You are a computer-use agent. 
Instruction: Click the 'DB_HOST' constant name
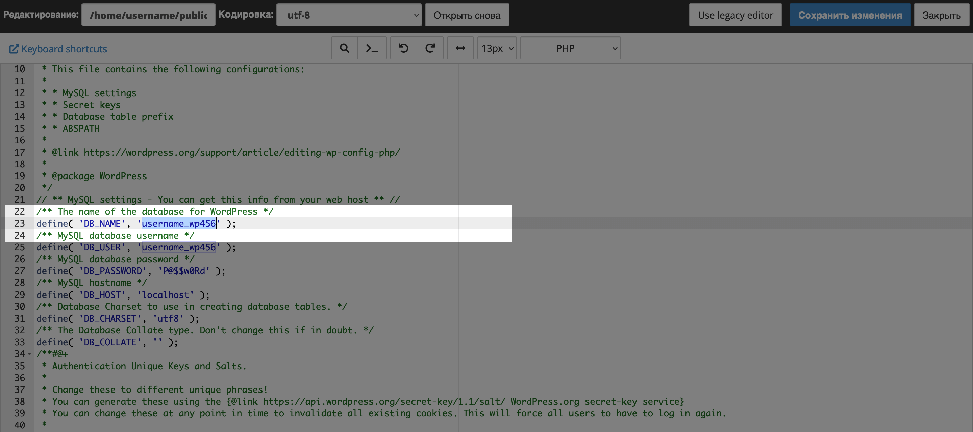[x=102, y=295]
